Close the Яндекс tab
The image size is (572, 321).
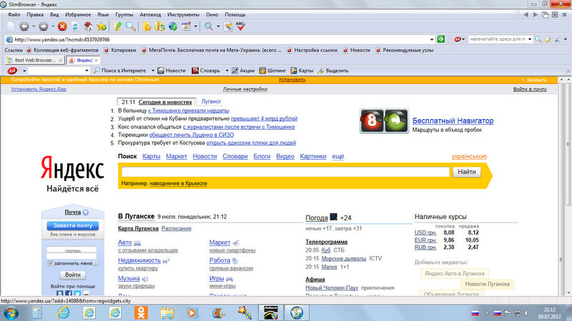[x=97, y=61]
